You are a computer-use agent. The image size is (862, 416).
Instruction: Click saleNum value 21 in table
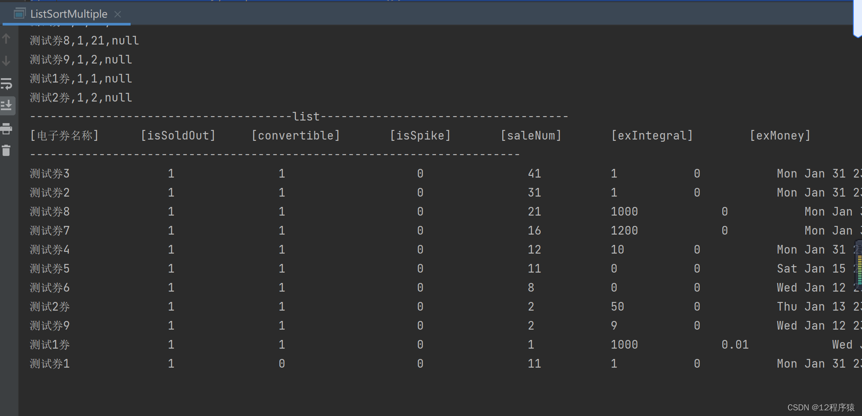click(535, 212)
